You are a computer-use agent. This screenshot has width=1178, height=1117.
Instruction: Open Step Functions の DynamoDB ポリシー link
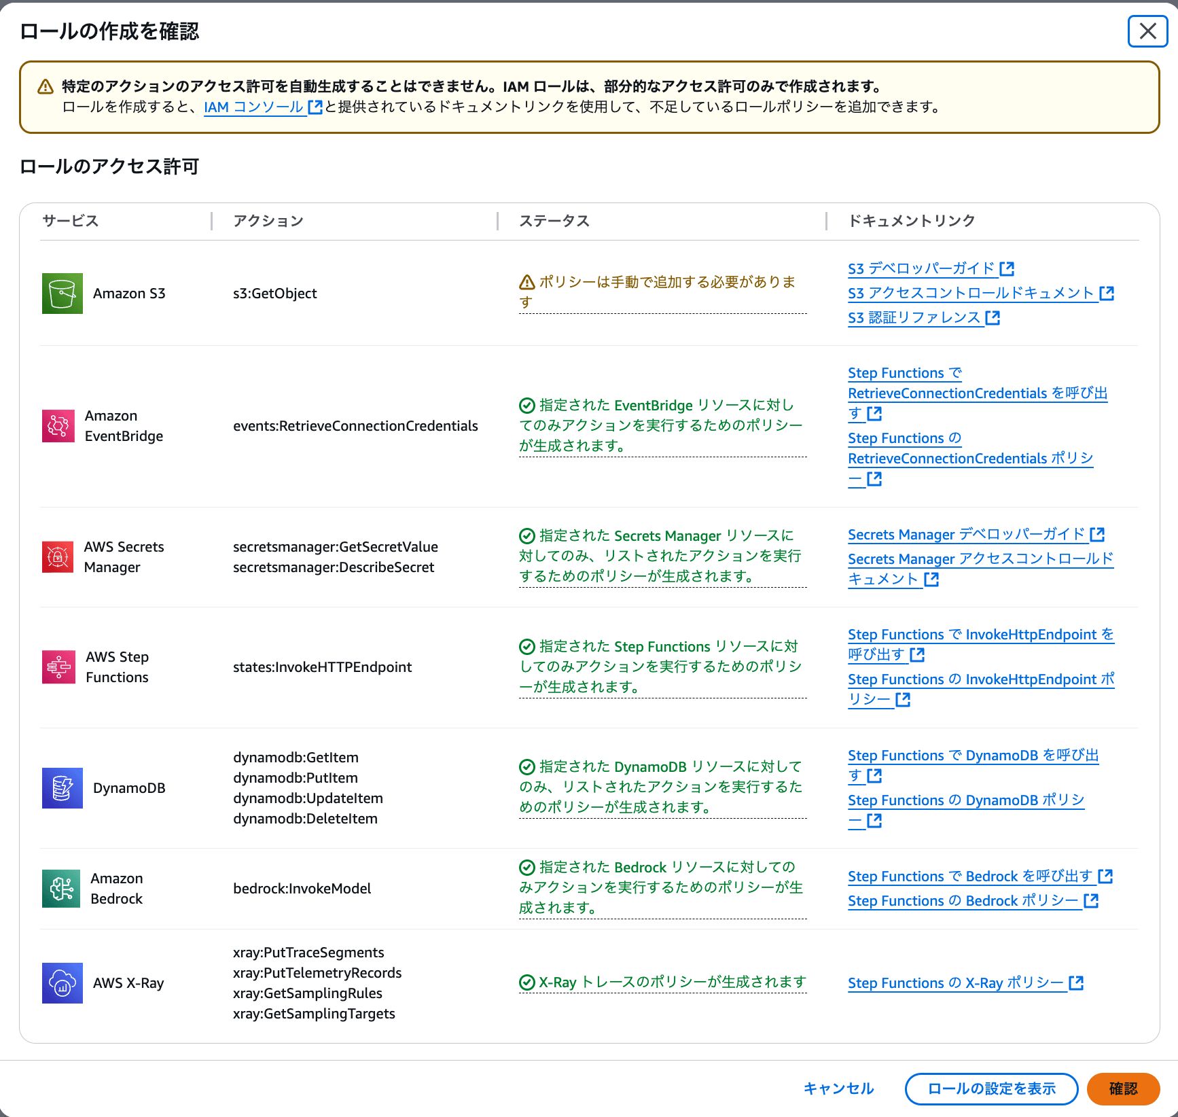tap(966, 811)
